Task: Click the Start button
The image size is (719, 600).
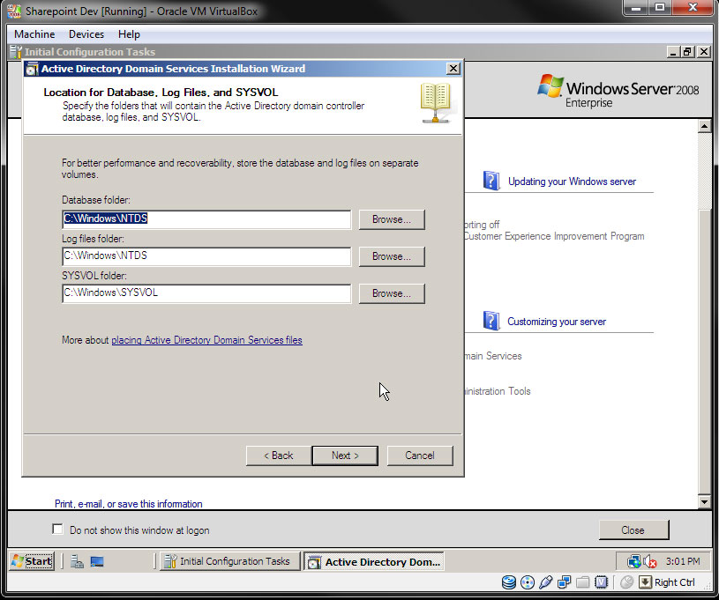Action: (32, 561)
